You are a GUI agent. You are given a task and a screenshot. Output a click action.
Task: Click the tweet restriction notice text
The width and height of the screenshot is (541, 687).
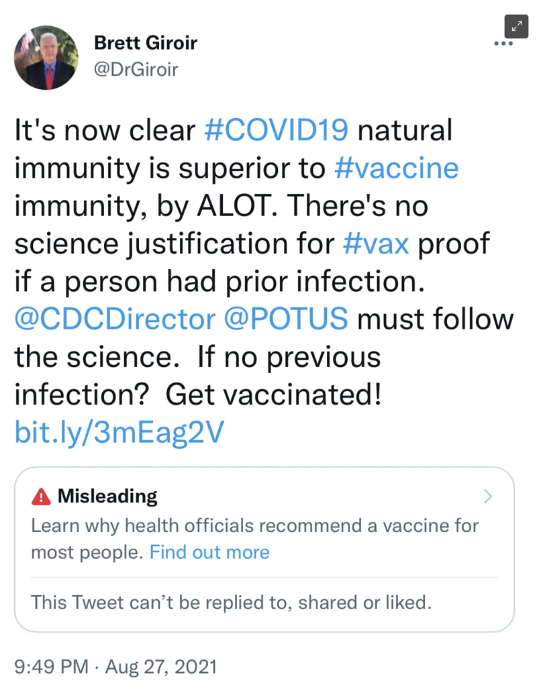pyautogui.click(x=231, y=602)
